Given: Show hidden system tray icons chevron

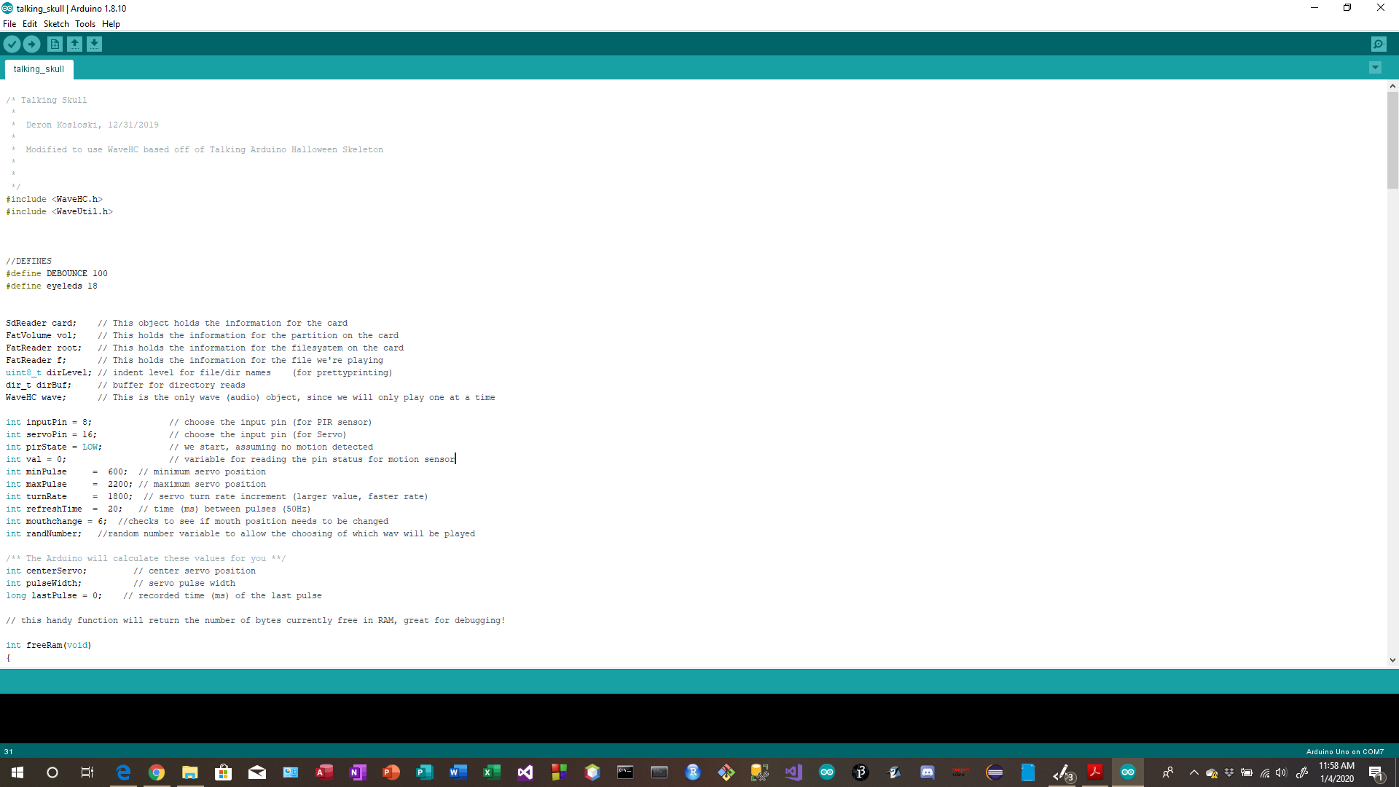Looking at the screenshot, I should coord(1194,772).
